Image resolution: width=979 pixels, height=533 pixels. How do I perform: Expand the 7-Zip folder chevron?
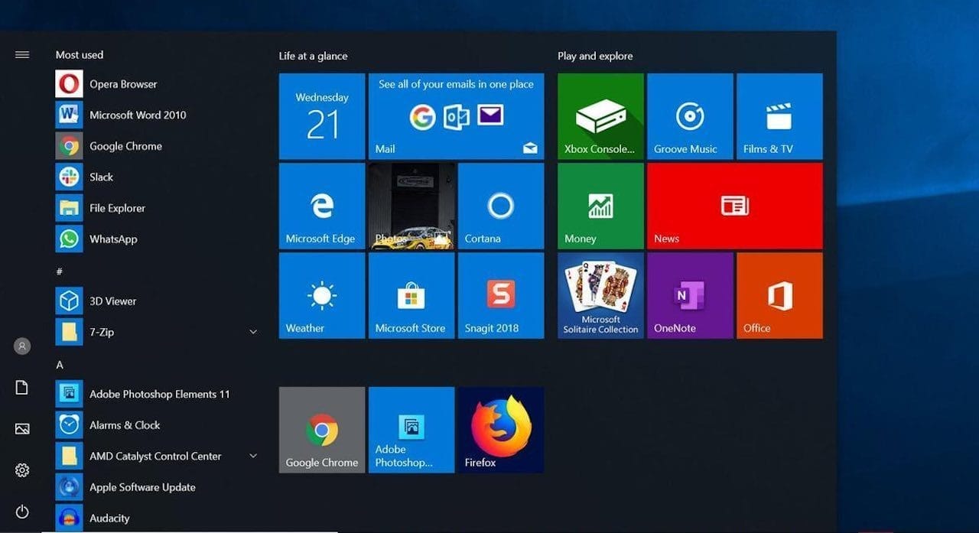click(x=253, y=332)
